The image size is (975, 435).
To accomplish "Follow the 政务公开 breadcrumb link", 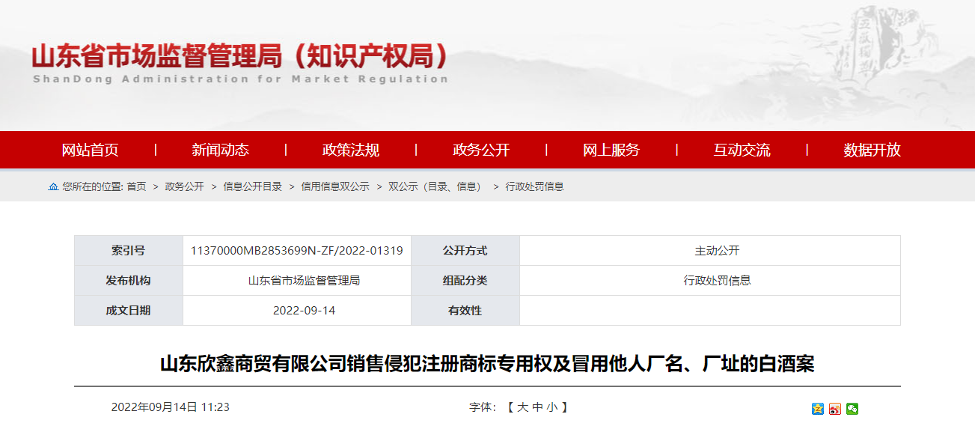I will [184, 186].
